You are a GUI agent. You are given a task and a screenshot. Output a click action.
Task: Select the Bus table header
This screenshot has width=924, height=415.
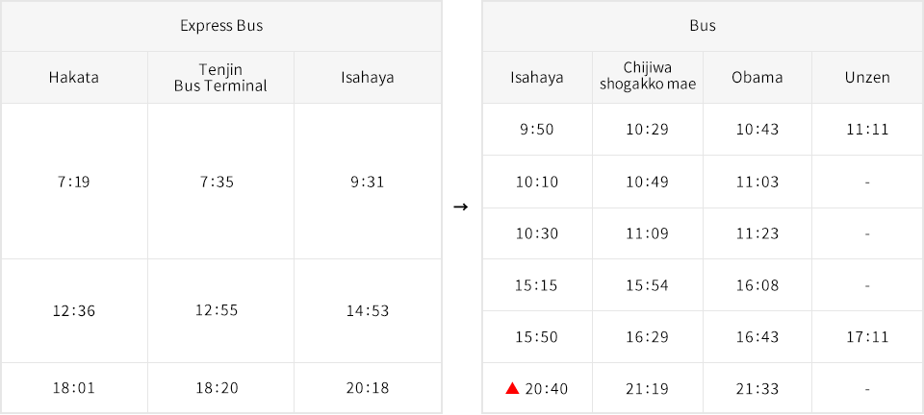[x=703, y=26]
